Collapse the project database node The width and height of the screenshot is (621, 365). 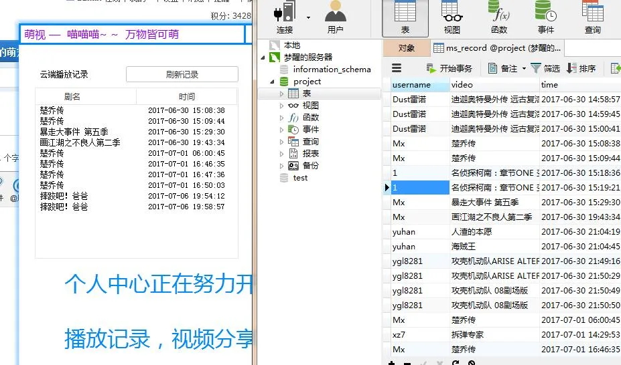pos(273,82)
